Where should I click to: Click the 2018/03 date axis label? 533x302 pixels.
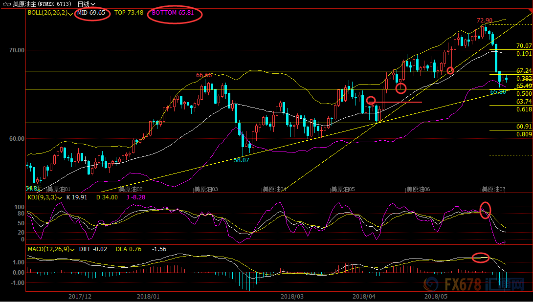click(292, 297)
